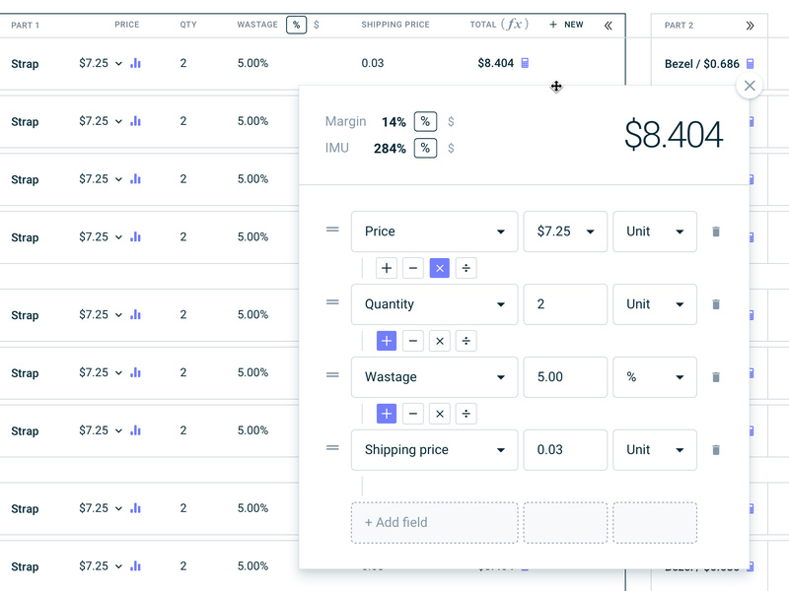
Task: Open the % unit dropdown in Wastage row
Action: click(655, 377)
